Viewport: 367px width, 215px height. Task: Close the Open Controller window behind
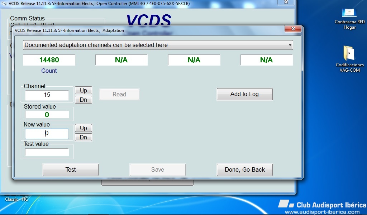(x=286, y=2)
